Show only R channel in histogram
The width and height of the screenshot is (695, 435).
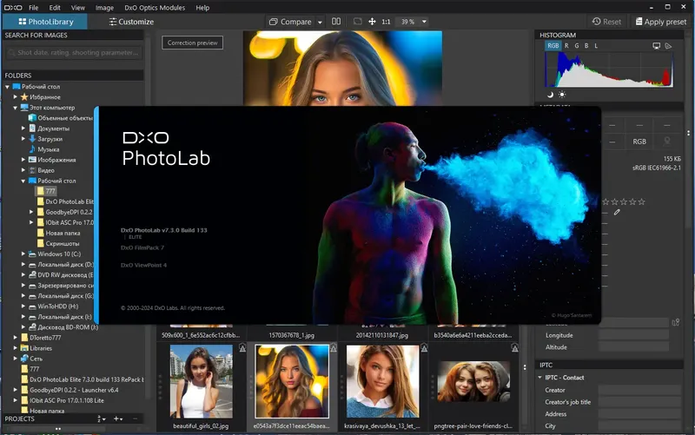coord(566,46)
